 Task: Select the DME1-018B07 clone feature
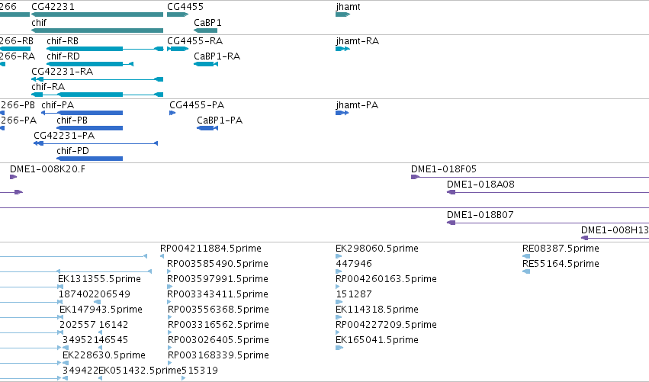coord(548,223)
